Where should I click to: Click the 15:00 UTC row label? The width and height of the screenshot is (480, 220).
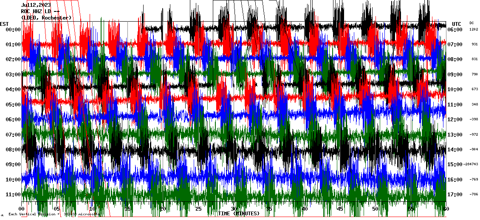coord(455,164)
